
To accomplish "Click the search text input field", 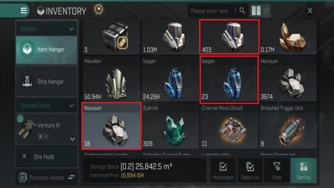I will pos(212,11).
